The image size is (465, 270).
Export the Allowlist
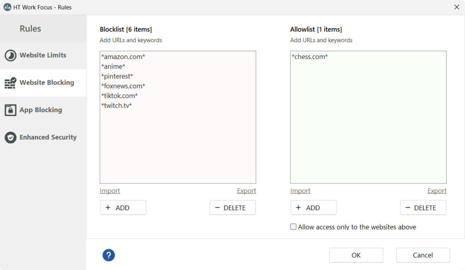coord(437,191)
